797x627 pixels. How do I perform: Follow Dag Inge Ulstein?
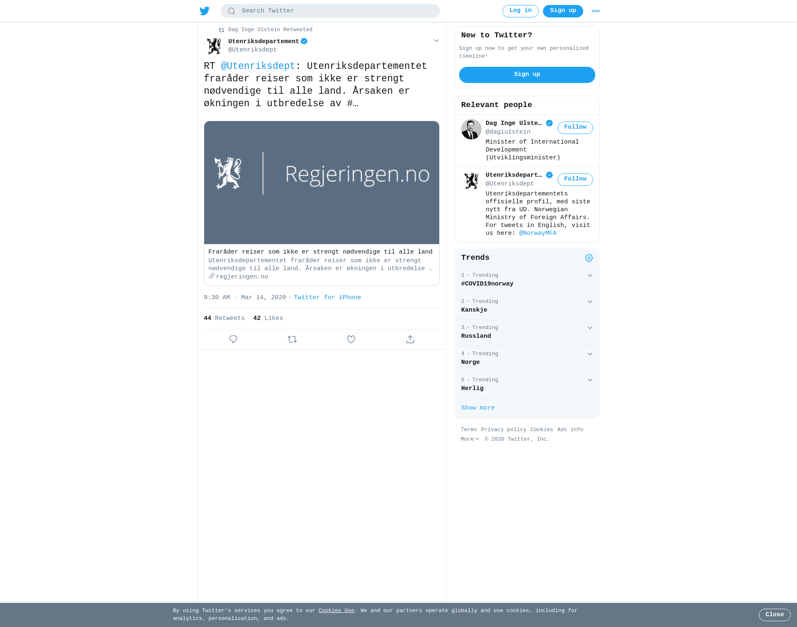575,127
